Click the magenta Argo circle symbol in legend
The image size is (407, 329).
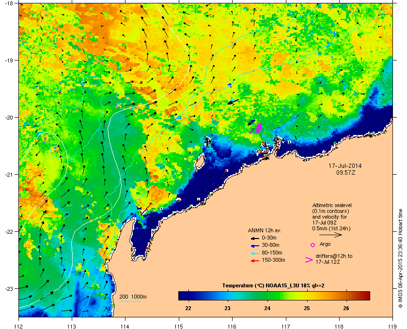pyautogui.click(x=313, y=245)
